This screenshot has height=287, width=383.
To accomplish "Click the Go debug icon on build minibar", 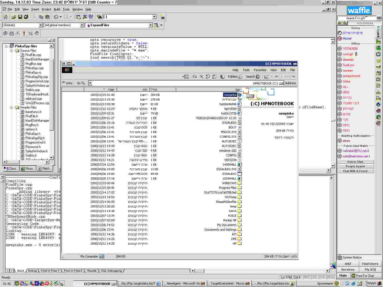I will (30, 33).
